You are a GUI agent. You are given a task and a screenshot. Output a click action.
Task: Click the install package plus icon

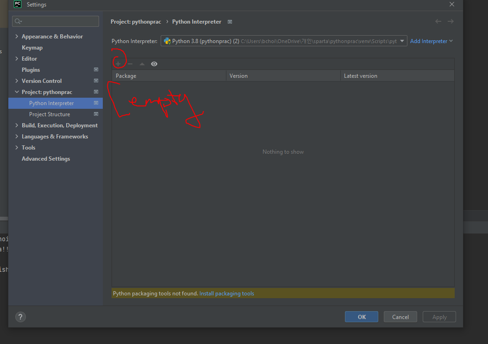click(118, 64)
